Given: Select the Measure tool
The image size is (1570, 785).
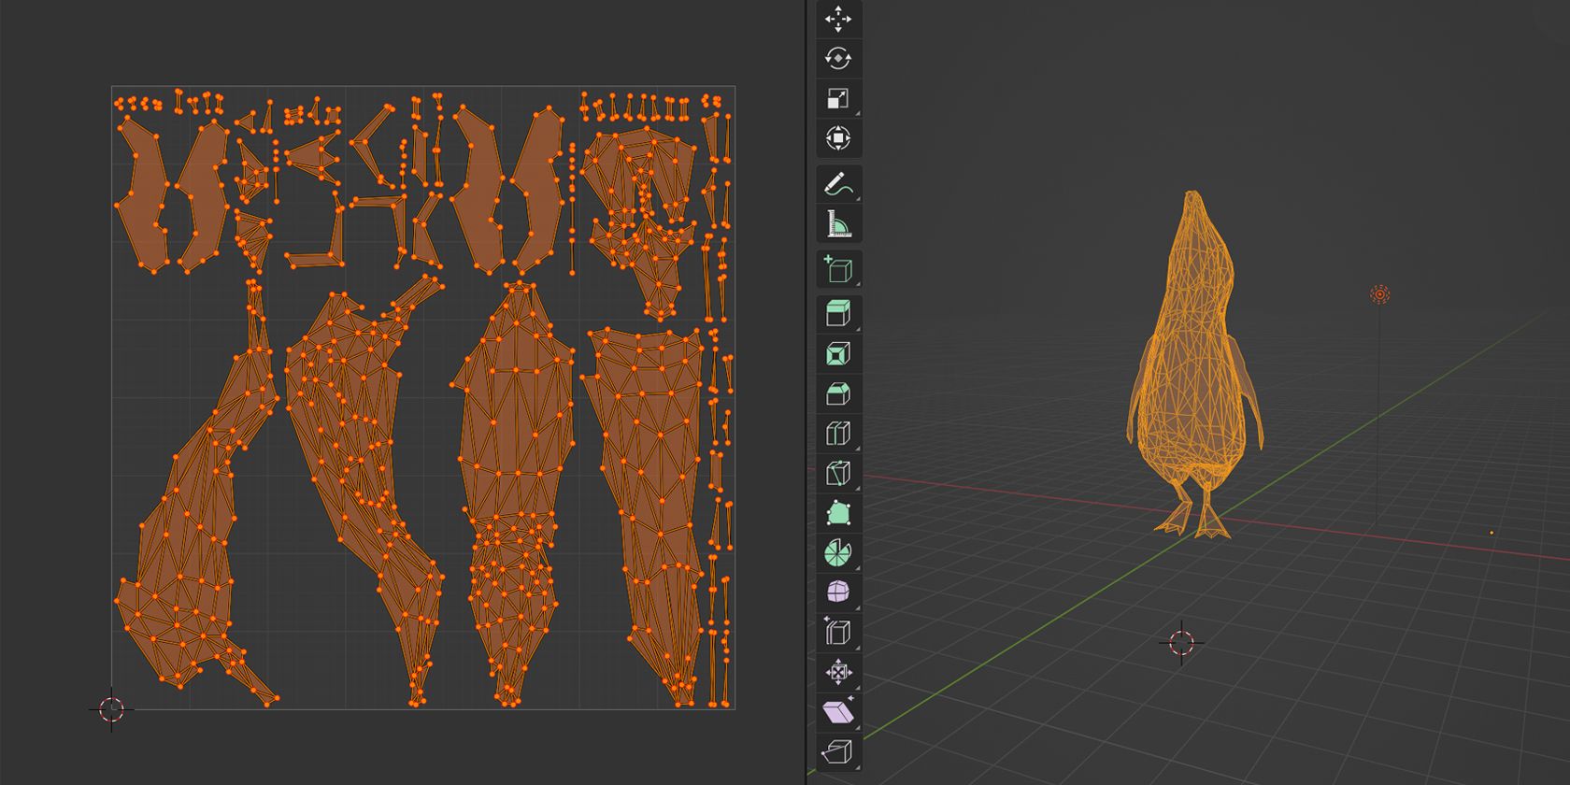Looking at the screenshot, I should tap(838, 224).
